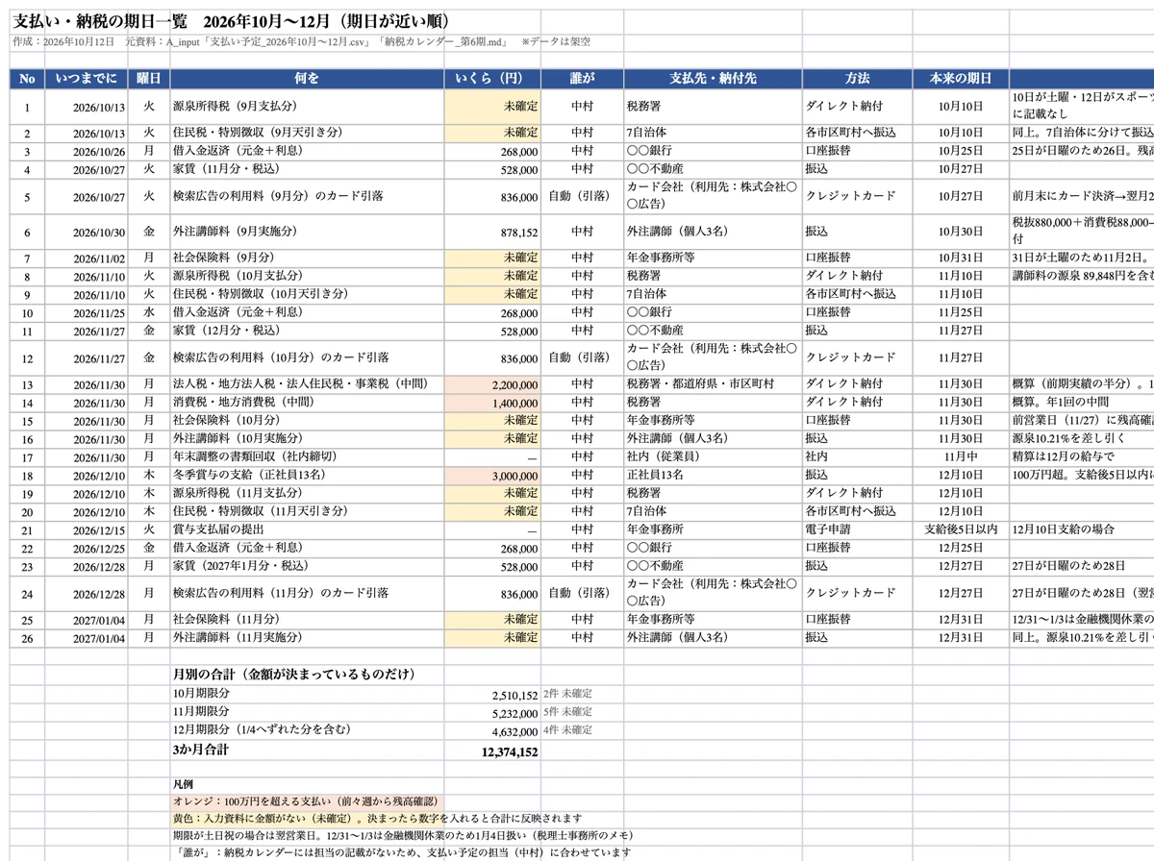Select the grand total 12,374,152
This screenshot has height=861, width=1154.
[x=493, y=750]
